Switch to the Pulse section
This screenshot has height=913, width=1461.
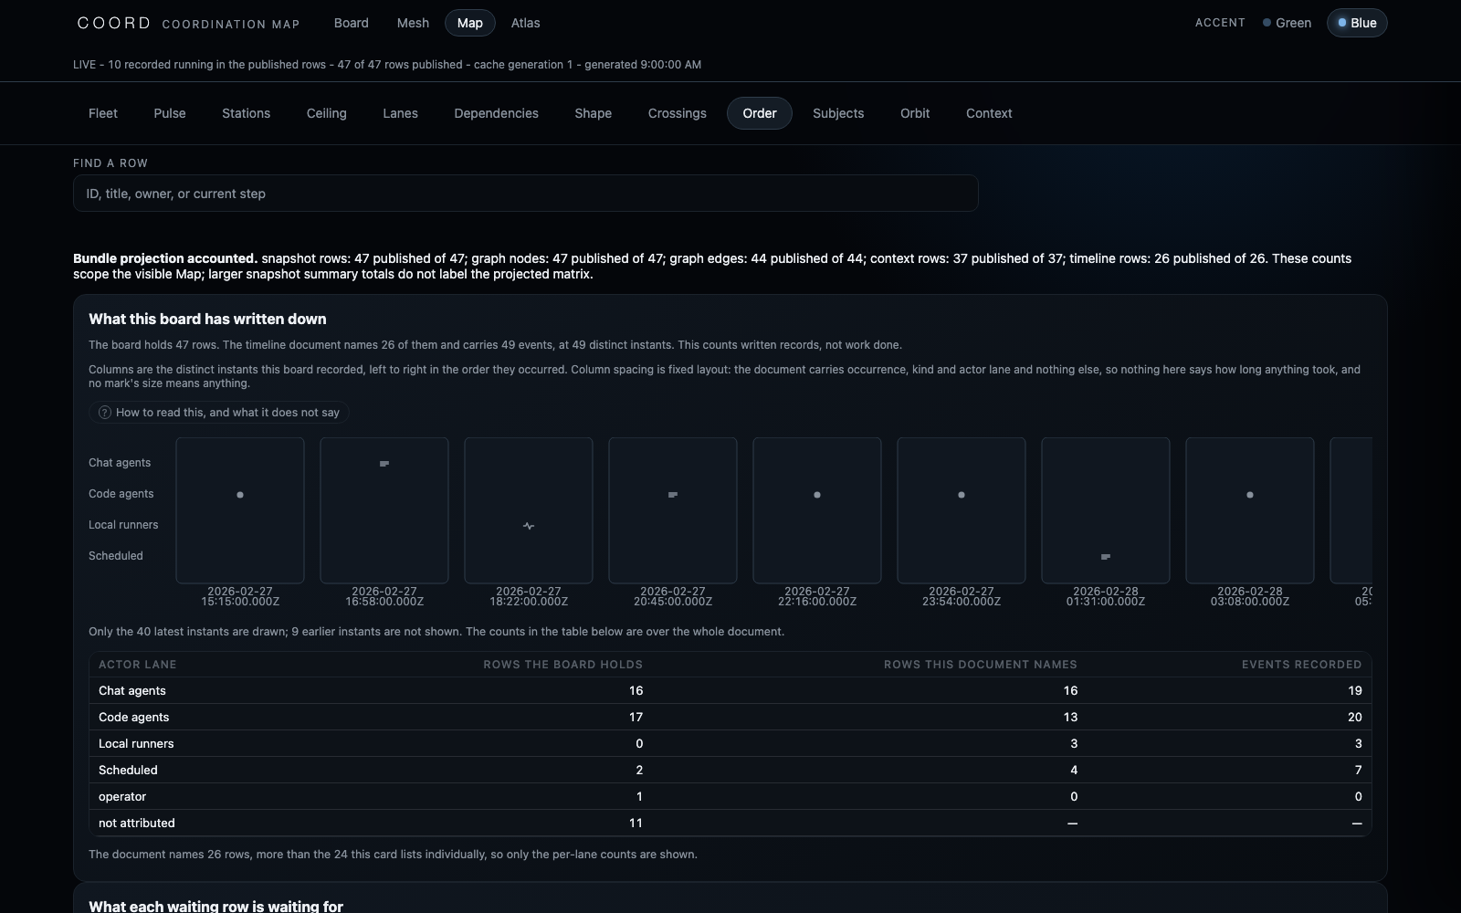[x=170, y=113]
